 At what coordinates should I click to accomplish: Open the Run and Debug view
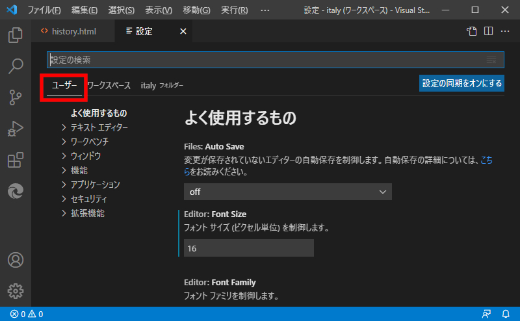(x=16, y=129)
